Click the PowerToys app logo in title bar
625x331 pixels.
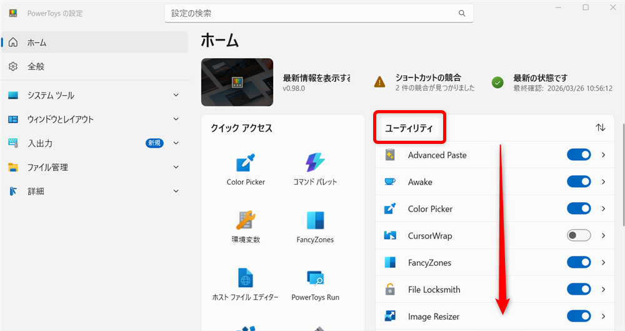coord(13,13)
